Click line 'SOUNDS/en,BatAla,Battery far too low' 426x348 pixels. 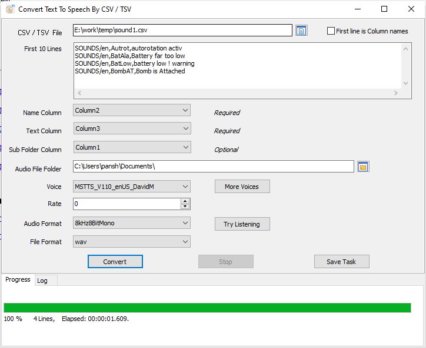coord(130,56)
